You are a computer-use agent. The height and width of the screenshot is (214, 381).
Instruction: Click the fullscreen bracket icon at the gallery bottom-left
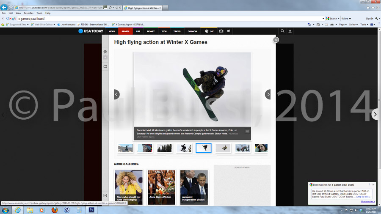click(x=105, y=195)
